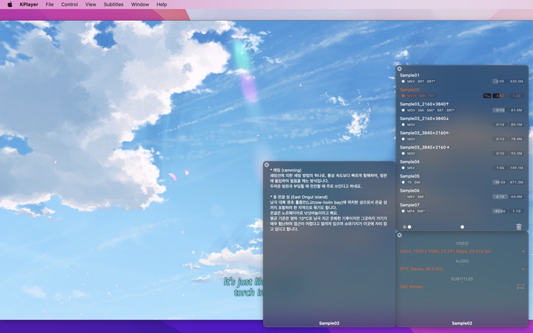The height and width of the screenshot is (333, 533).
Task: Open the Subtitles menu
Action: point(113,4)
